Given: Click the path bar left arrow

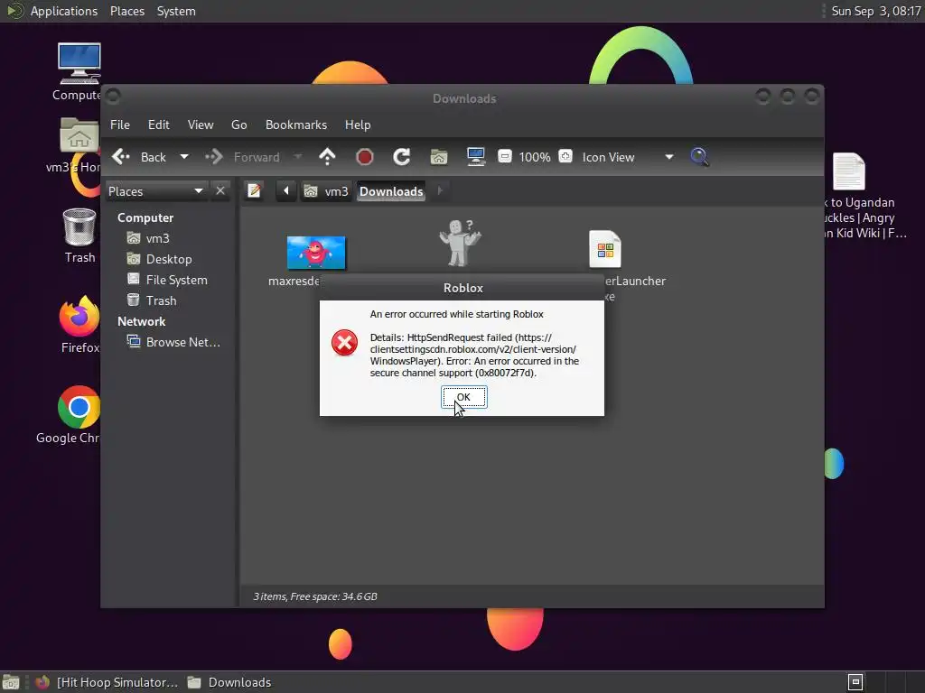Looking at the screenshot, I should 286,191.
